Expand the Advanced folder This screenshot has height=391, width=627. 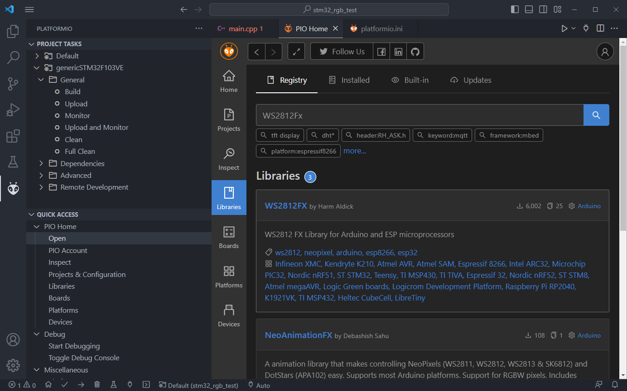tap(119, 175)
